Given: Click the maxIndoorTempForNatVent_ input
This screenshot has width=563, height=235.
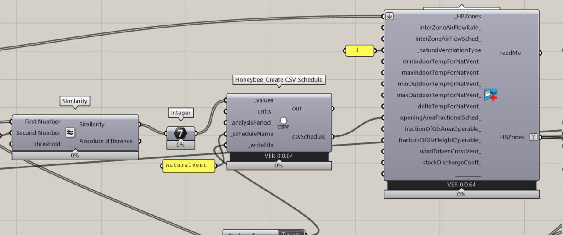Looking at the screenshot, I should pyautogui.click(x=442, y=72).
